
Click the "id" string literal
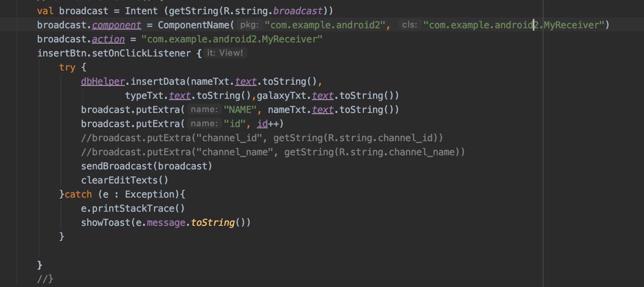[234, 123]
